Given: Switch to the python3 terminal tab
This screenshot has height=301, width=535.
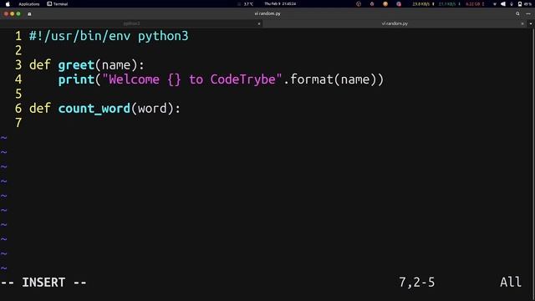Looking at the screenshot, I should pos(131,23).
